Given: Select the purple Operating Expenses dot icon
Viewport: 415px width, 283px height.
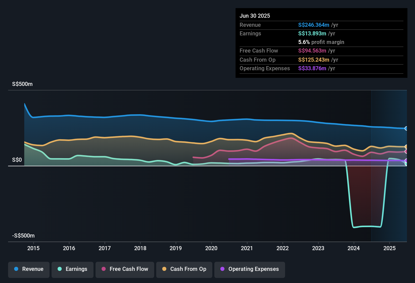Looking at the screenshot, I should (x=222, y=269).
